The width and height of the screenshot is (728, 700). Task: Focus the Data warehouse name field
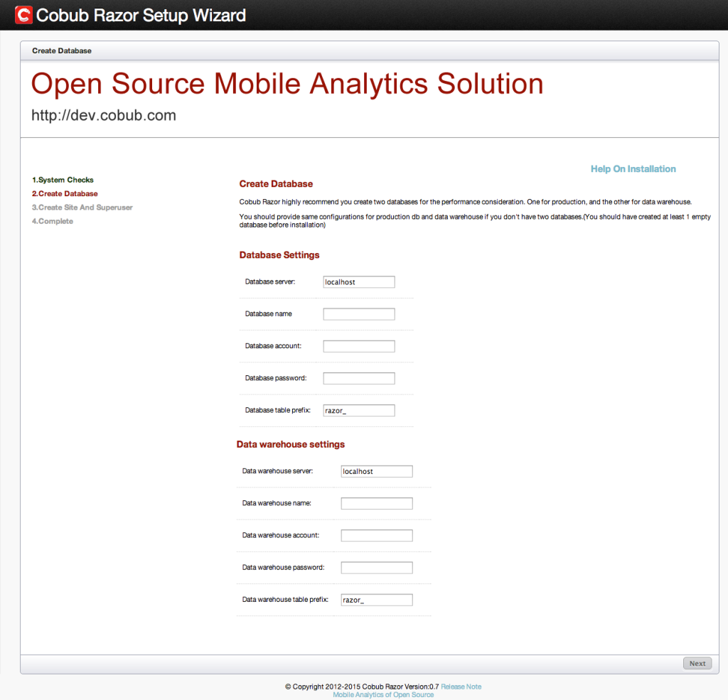pos(377,503)
